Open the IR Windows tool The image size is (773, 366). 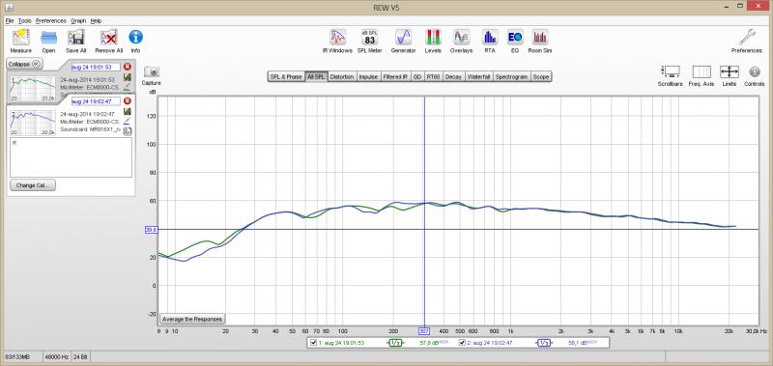coord(337,42)
